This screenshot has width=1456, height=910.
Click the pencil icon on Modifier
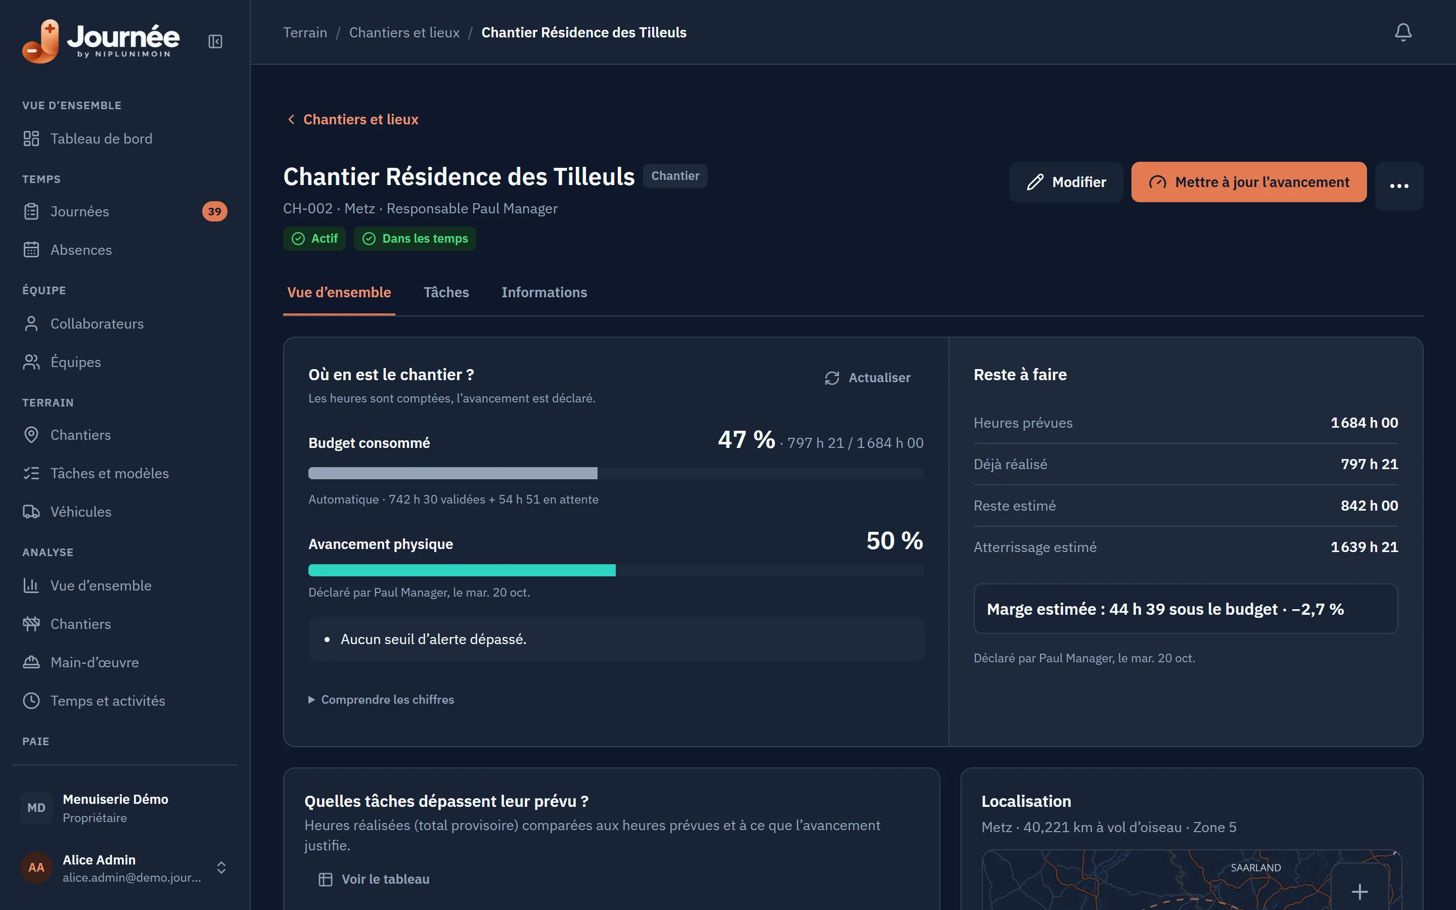pos(1035,183)
